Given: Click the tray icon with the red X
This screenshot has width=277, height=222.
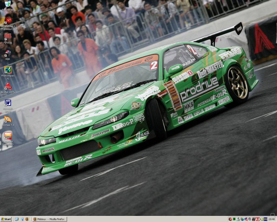Looking at the screenshot, I should [246, 219].
